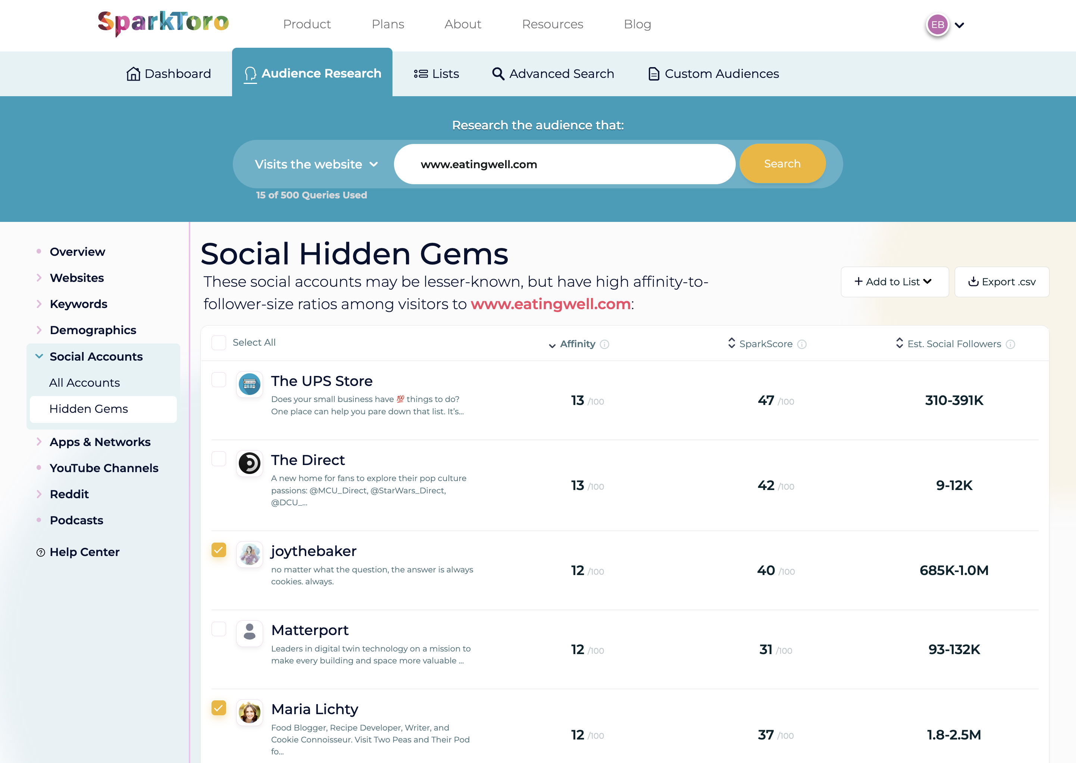Click the website search input field
The image size is (1076, 763).
[x=564, y=163]
